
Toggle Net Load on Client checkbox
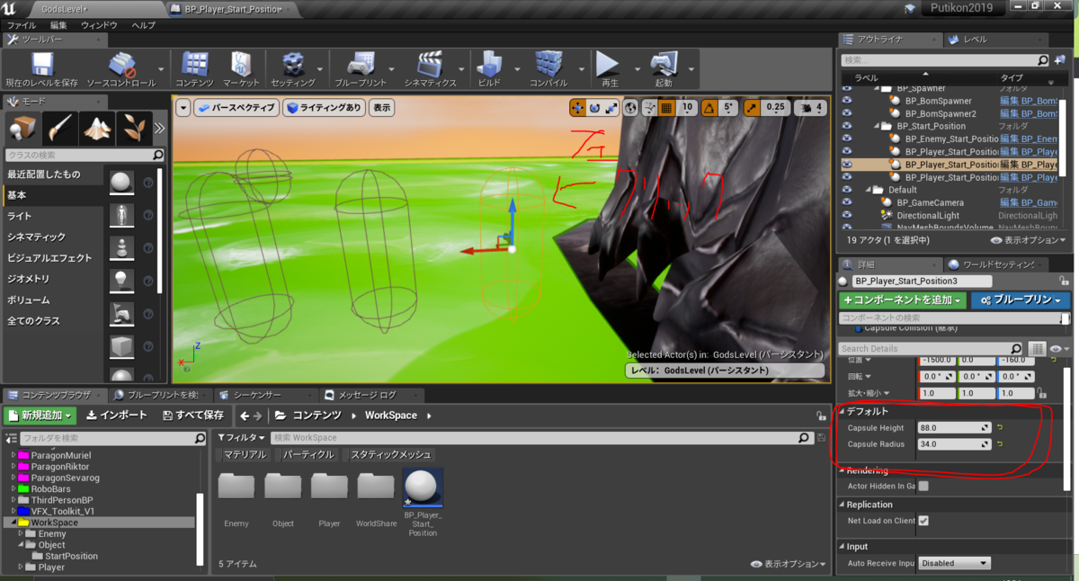923,521
